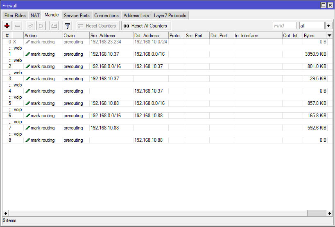Screen dimensions: 335x227
Task: Click the green pencil icon on rule 2
Action: [x=27, y=66]
